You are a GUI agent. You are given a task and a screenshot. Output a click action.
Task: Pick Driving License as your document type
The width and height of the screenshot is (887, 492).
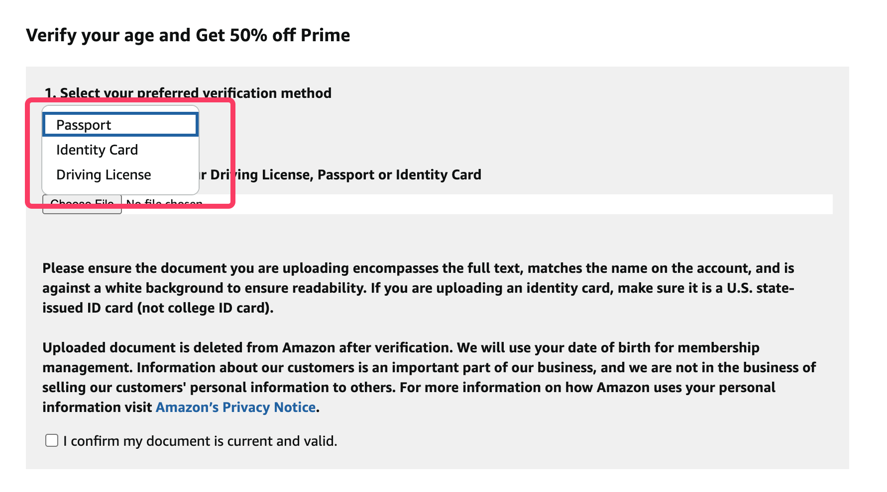[104, 174]
